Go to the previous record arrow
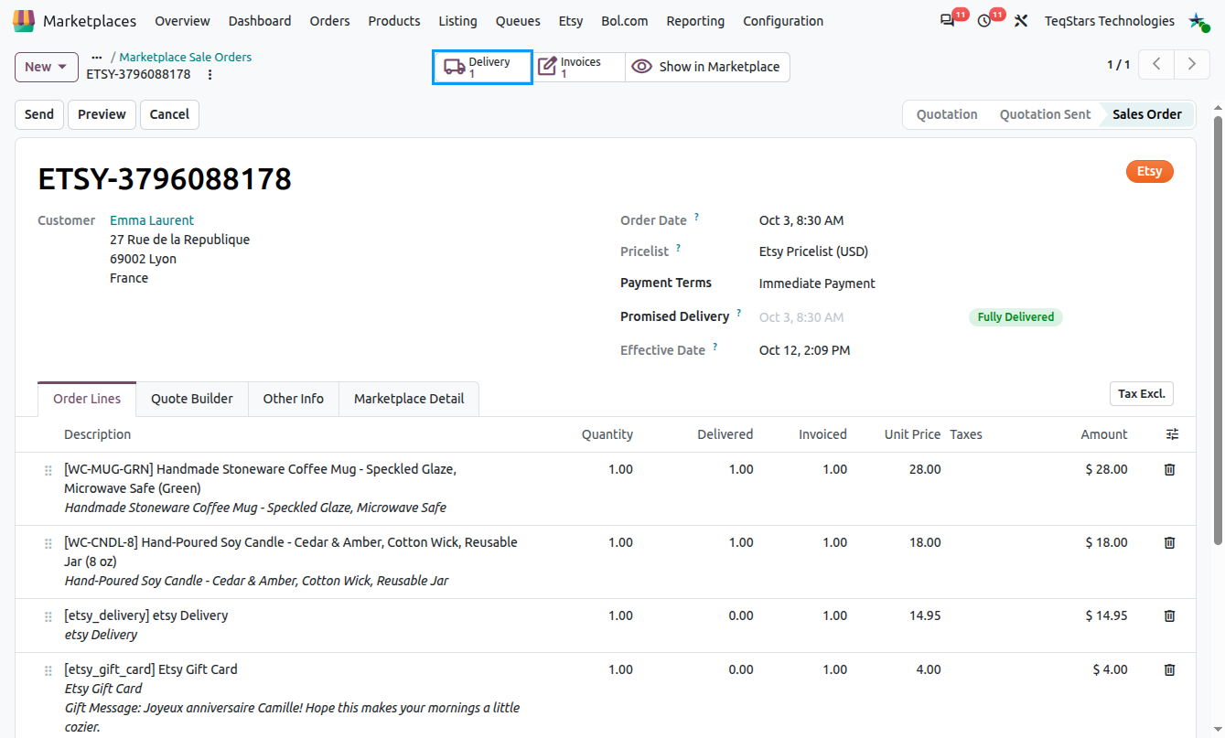 click(1156, 64)
